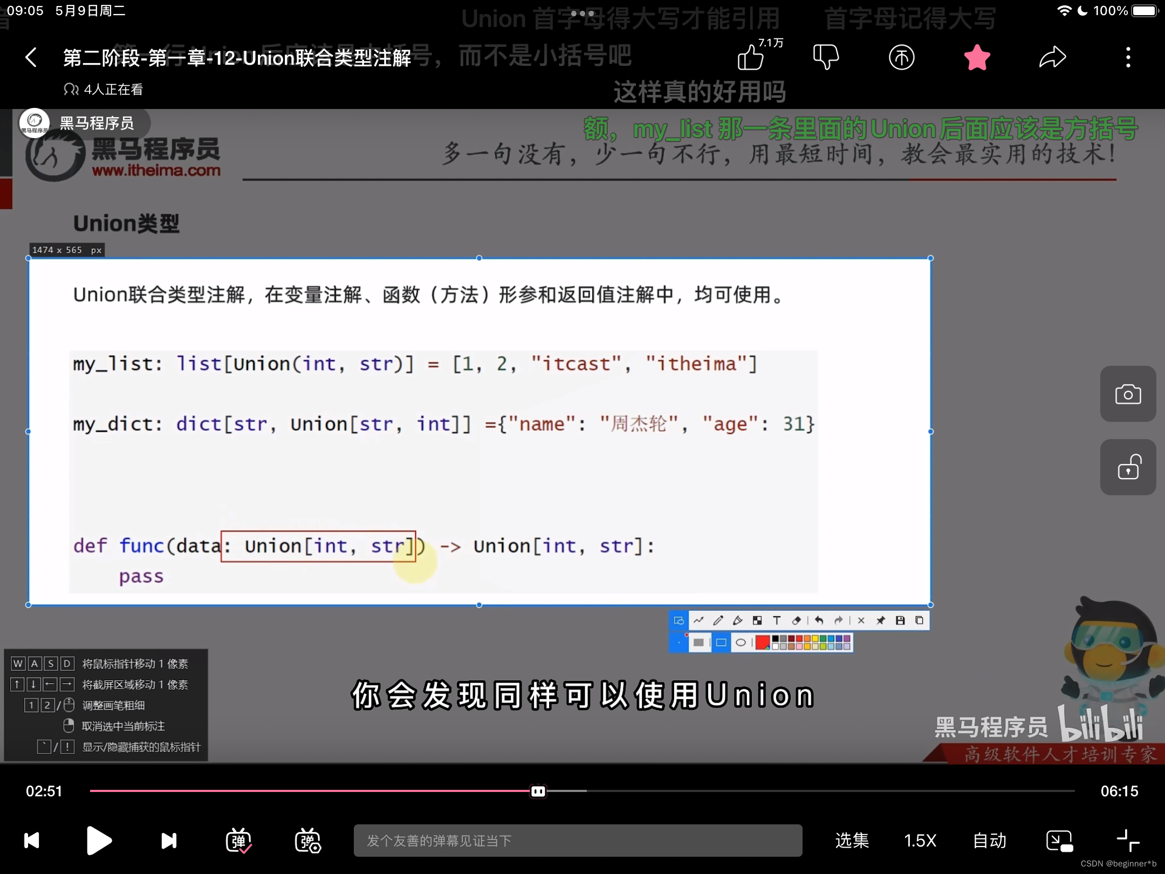This screenshot has height=874, width=1165.
Task: Tap the pink favorite star icon
Action: [977, 57]
